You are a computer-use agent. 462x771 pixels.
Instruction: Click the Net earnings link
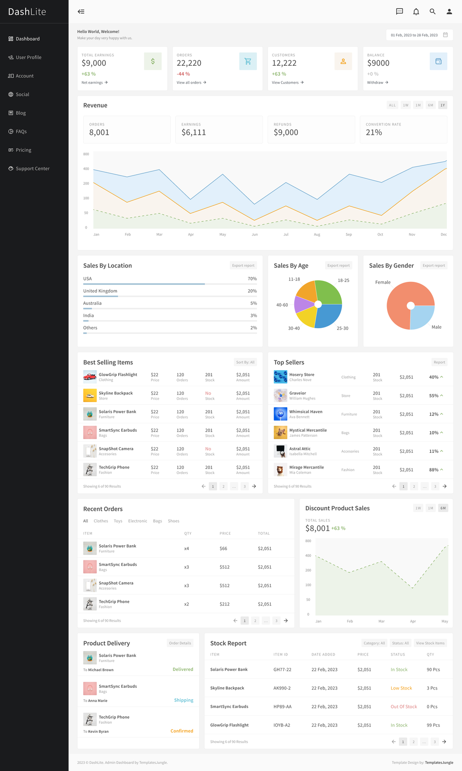coord(95,83)
